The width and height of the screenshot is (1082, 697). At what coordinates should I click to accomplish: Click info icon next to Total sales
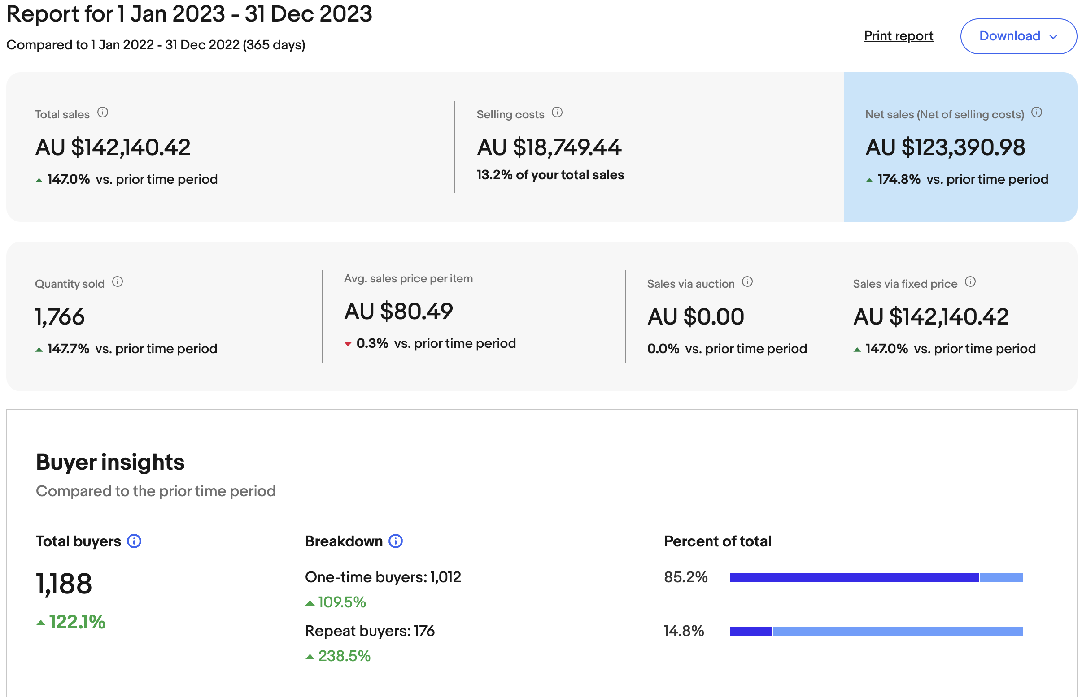[x=103, y=112]
